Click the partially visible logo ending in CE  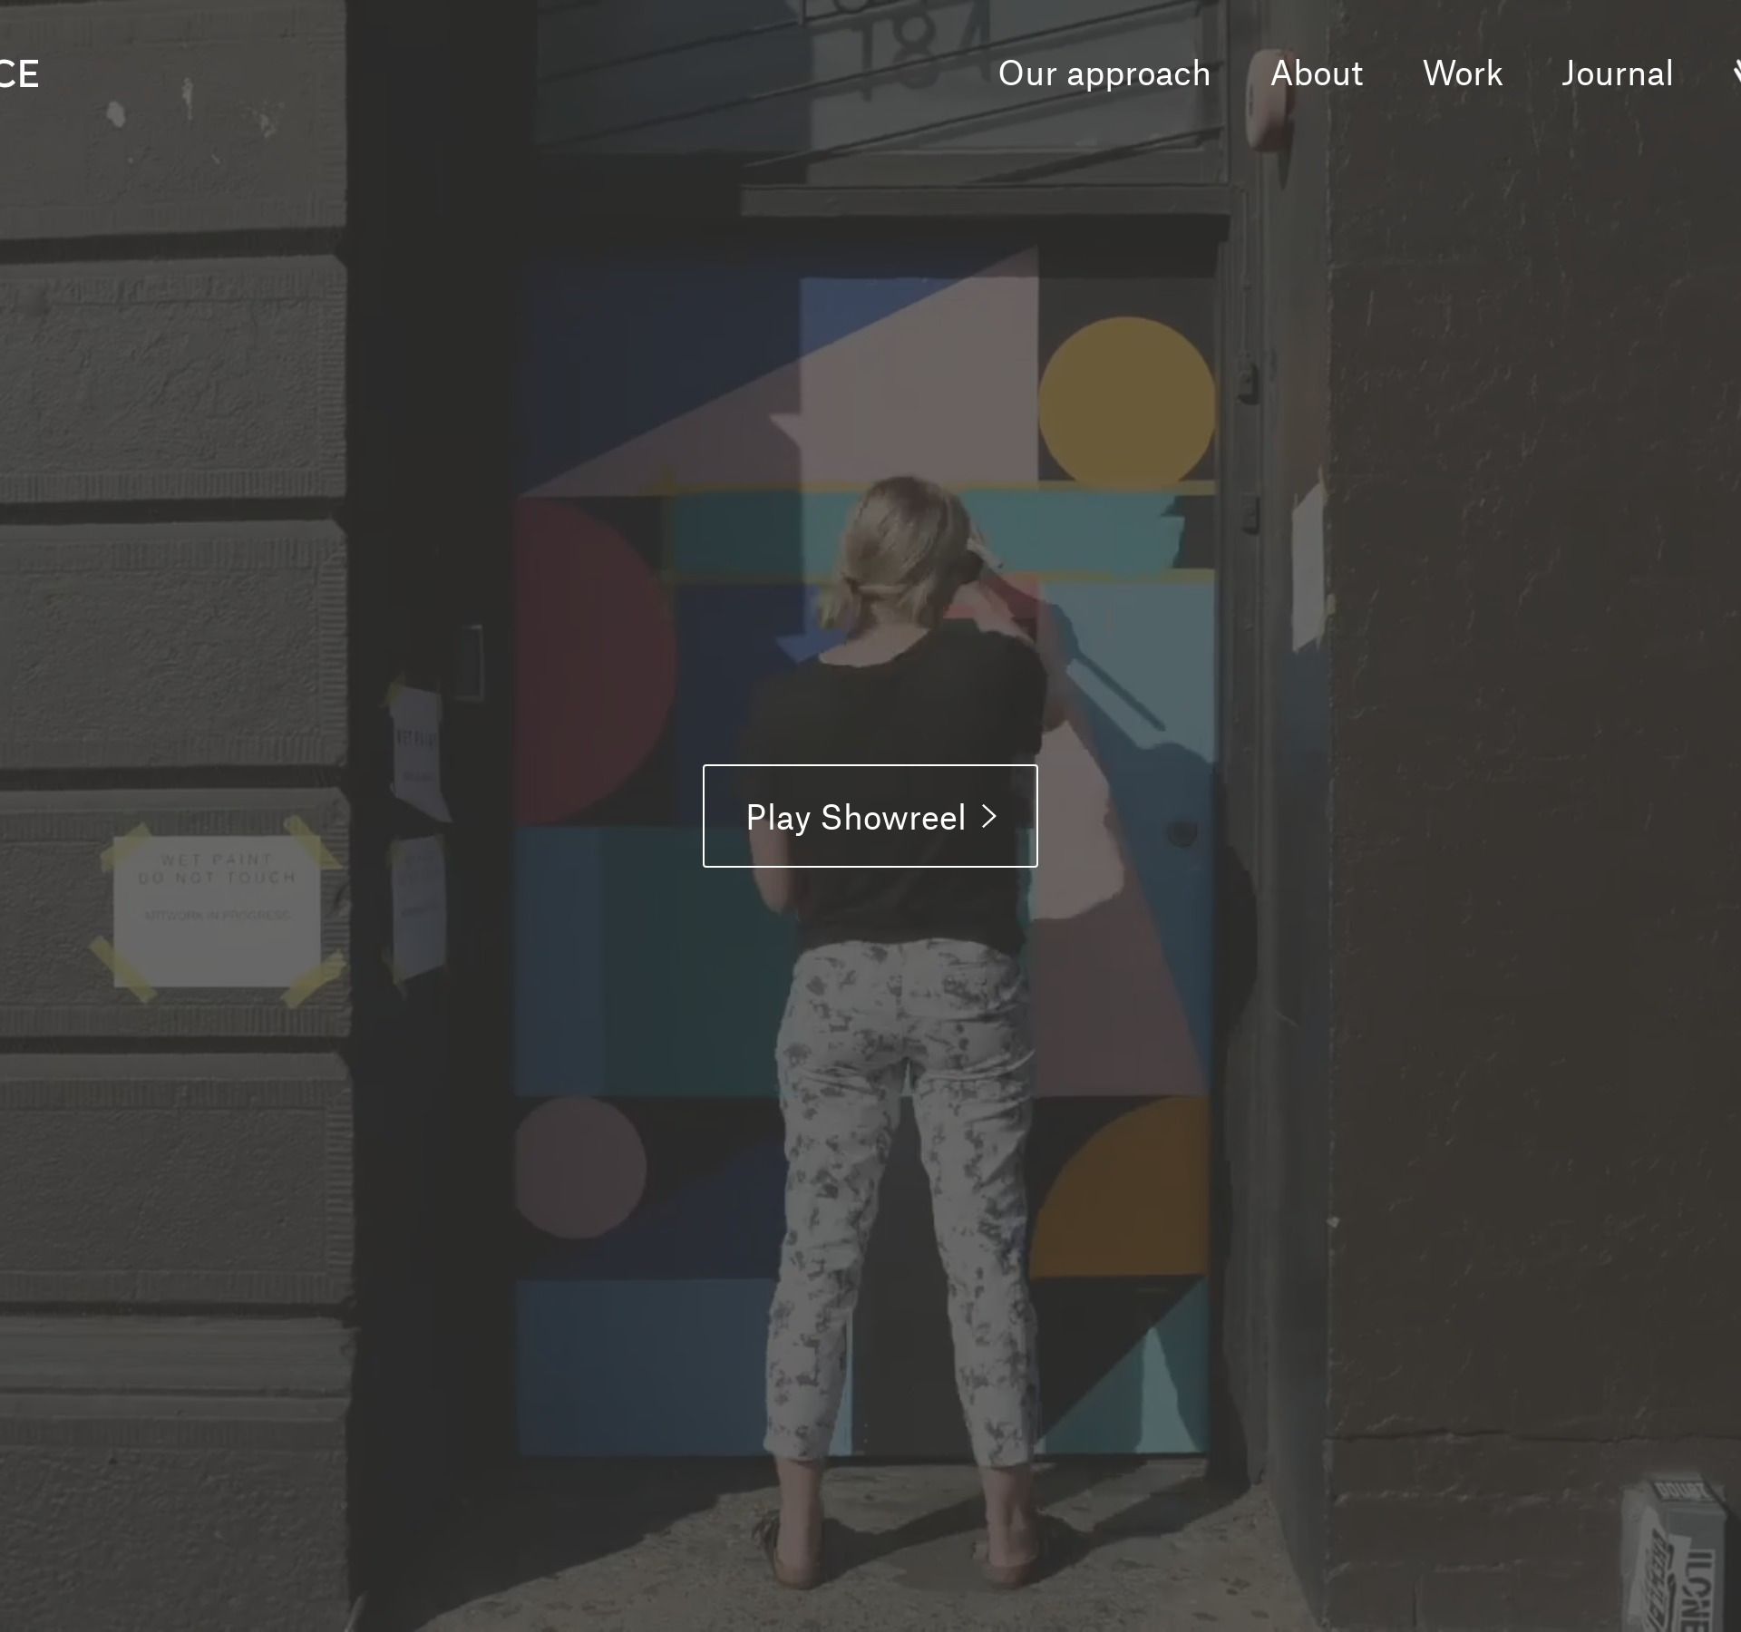[19, 74]
